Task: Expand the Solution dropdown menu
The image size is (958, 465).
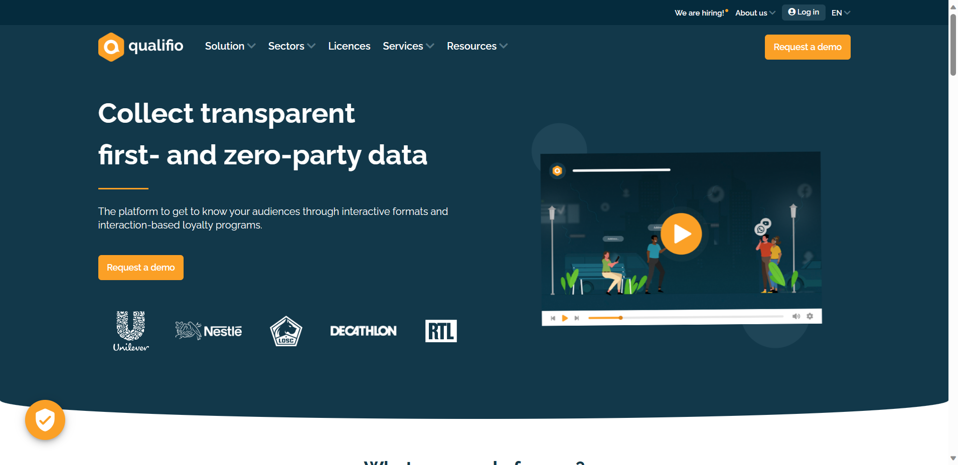Action: pyautogui.click(x=230, y=46)
